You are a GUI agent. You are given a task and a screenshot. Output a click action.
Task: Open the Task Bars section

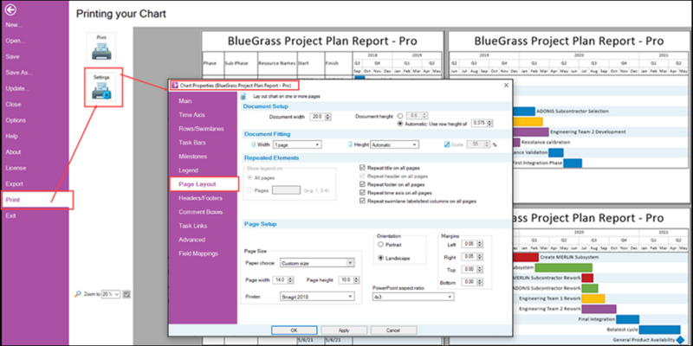(191, 143)
